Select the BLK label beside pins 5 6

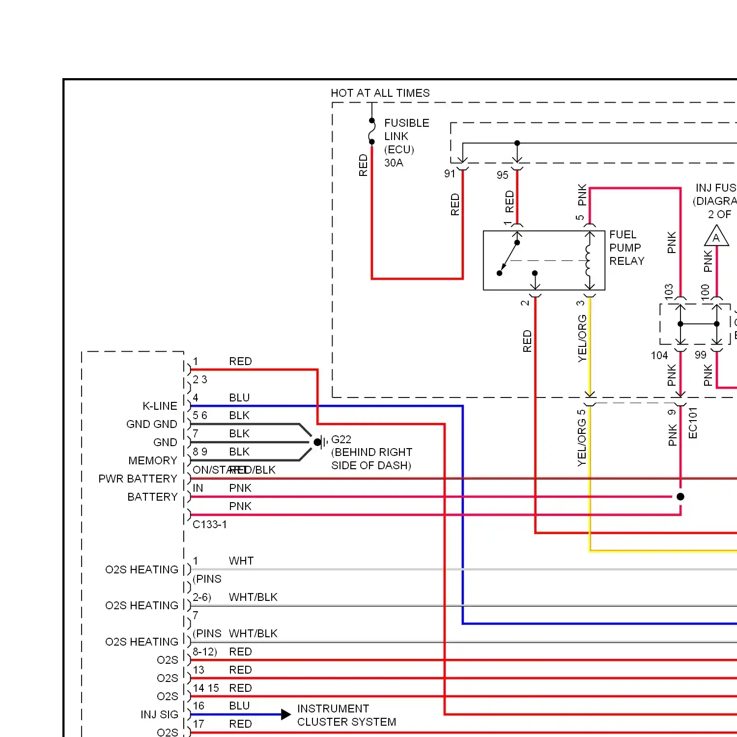(x=239, y=415)
